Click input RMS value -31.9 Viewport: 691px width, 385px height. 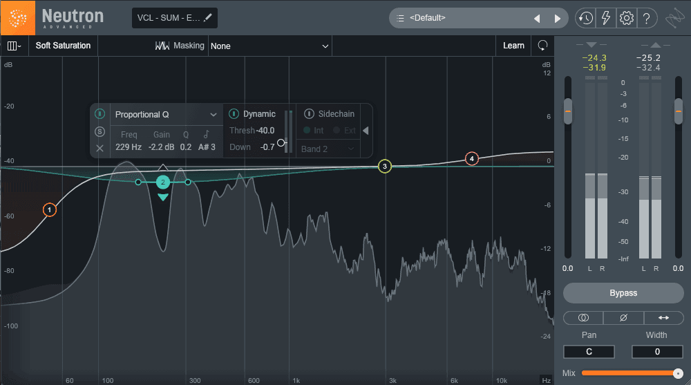click(594, 68)
